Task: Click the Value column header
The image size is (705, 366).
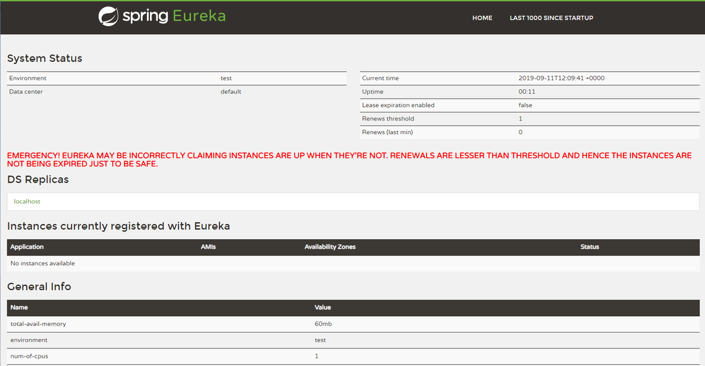Action: pos(323,307)
